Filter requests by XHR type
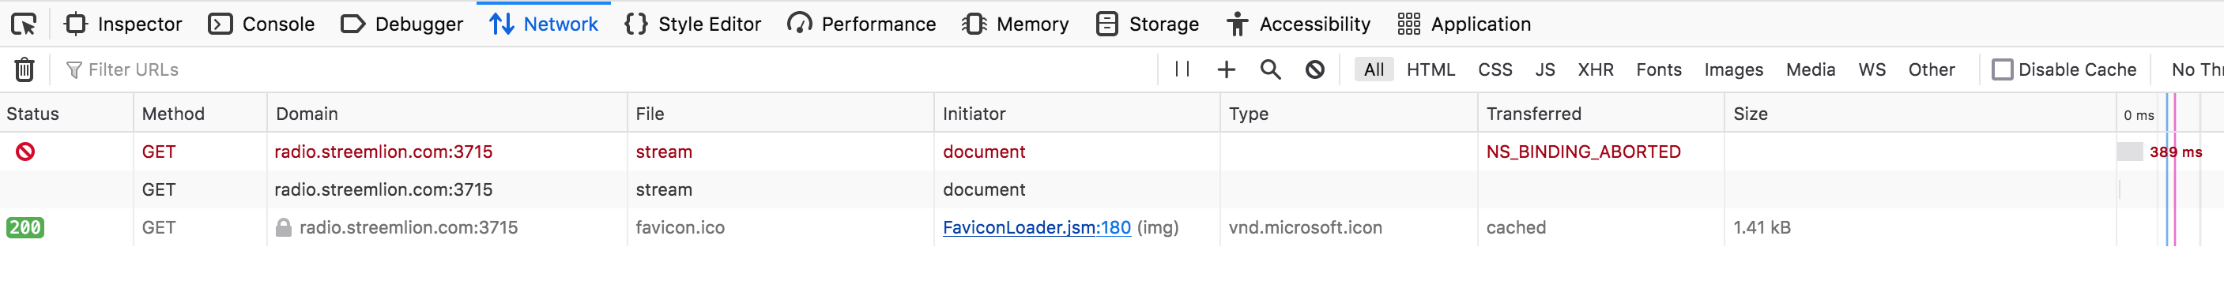Viewport: 2224px width, 292px height. click(1596, 69)
